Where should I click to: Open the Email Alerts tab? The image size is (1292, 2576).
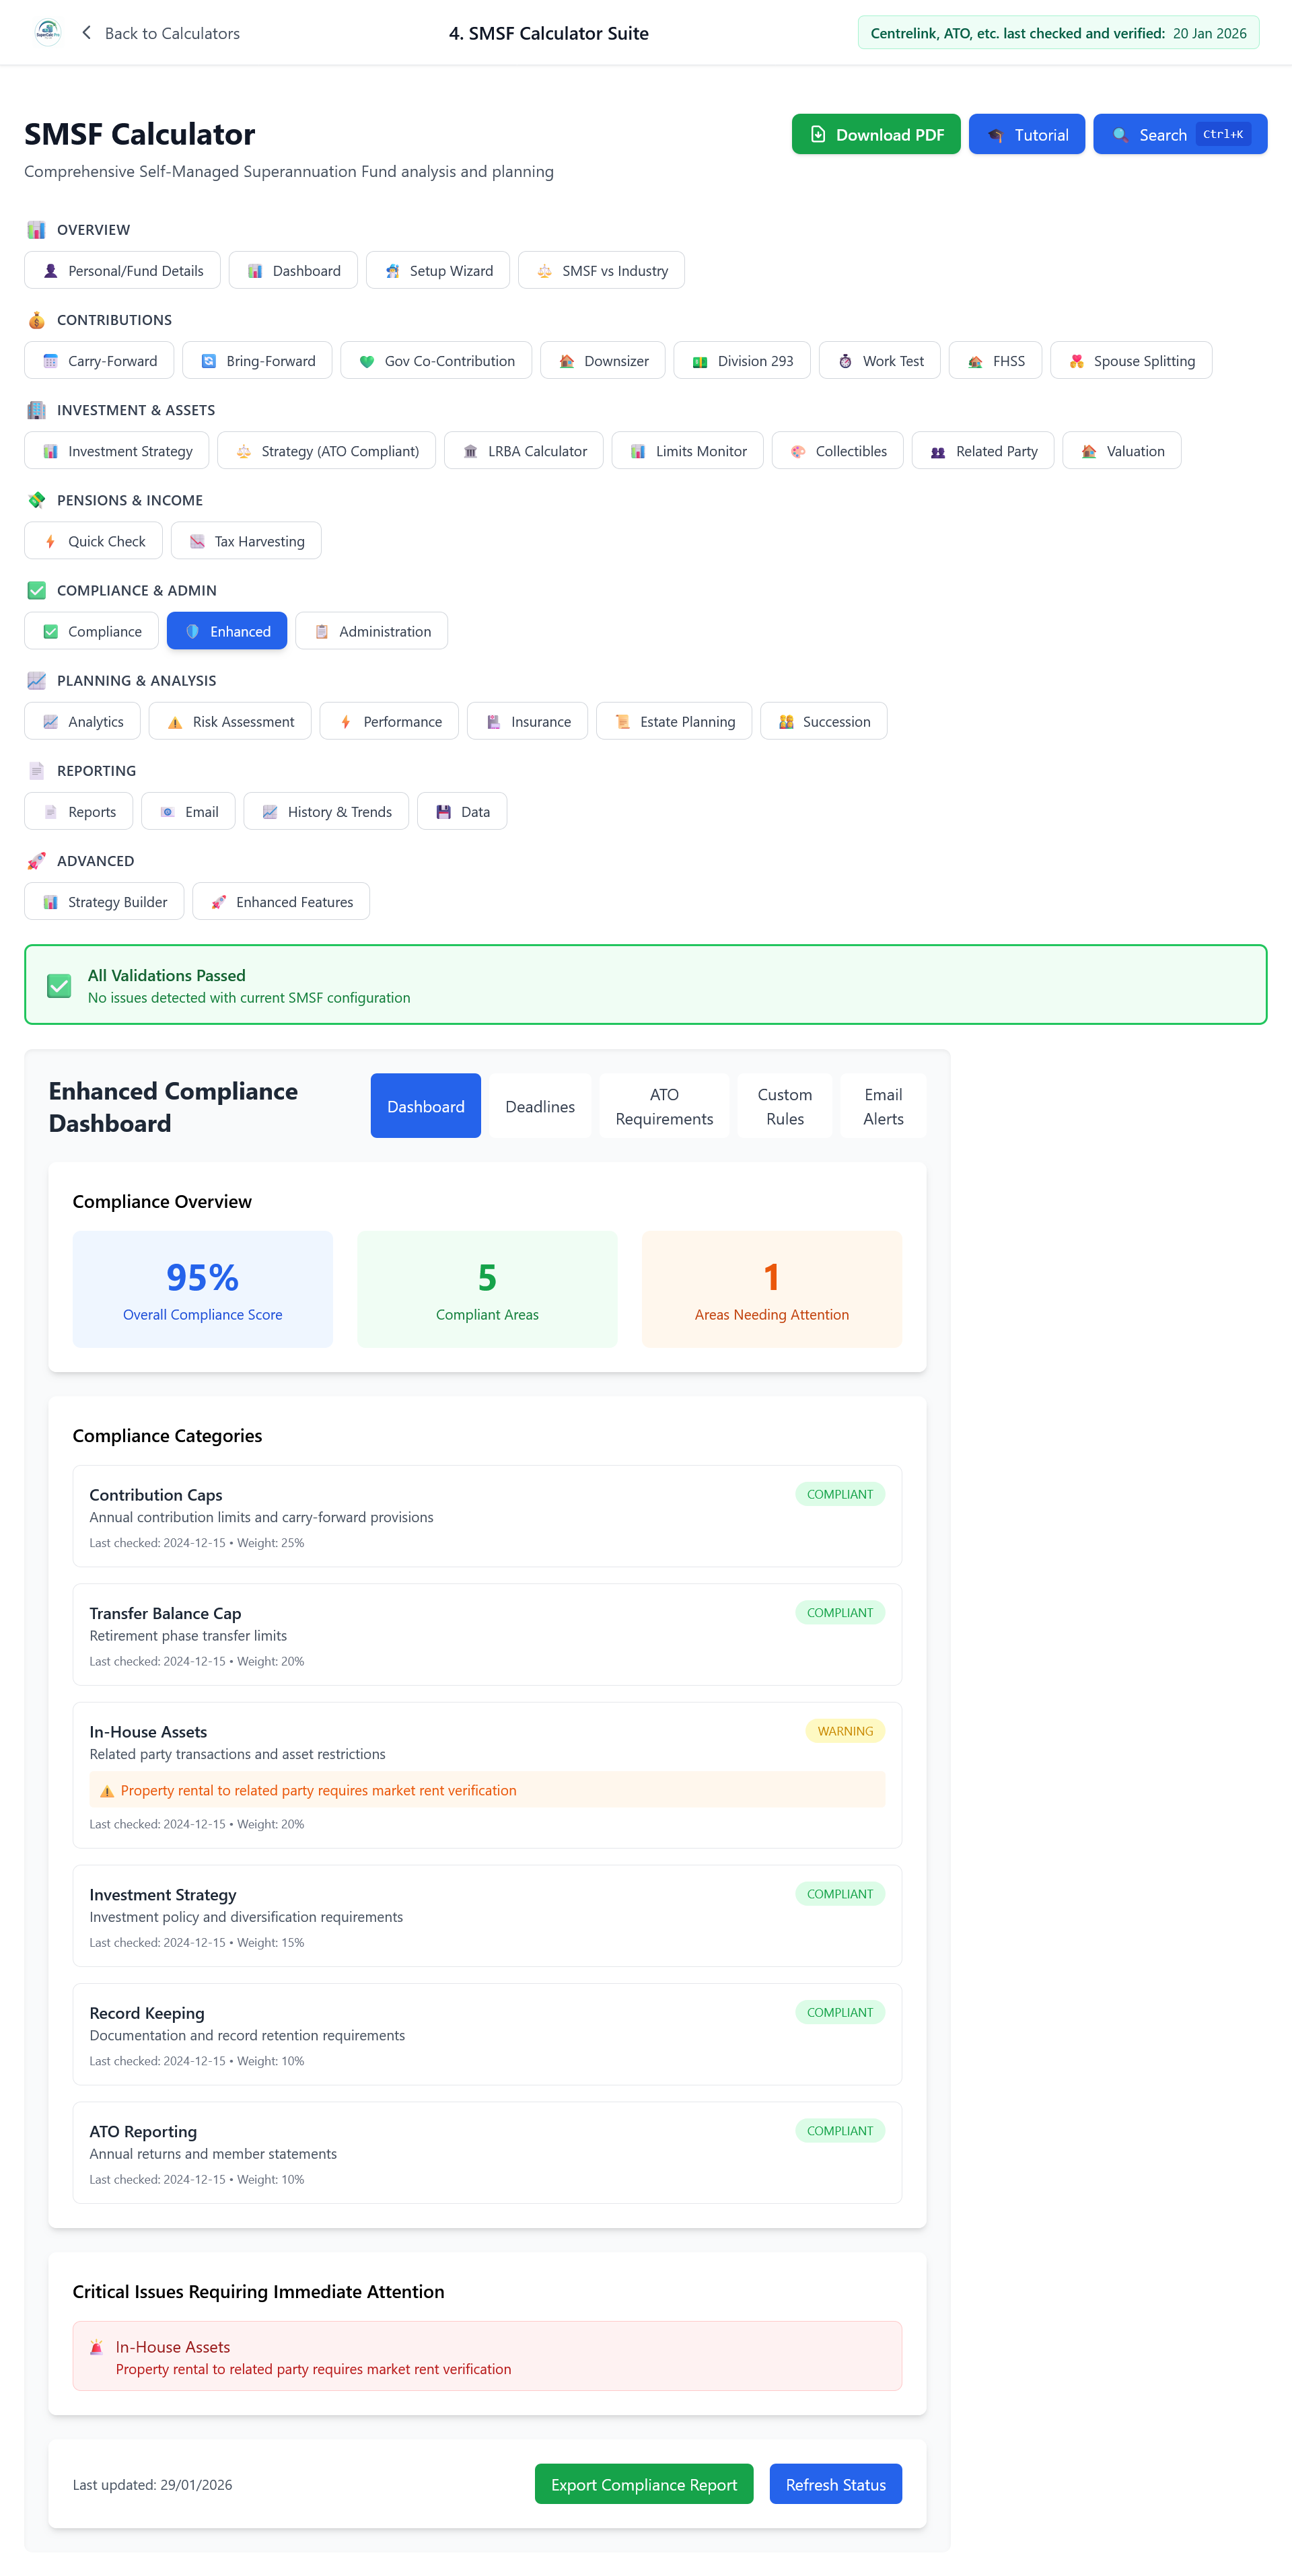click(x=883, y=1107)
